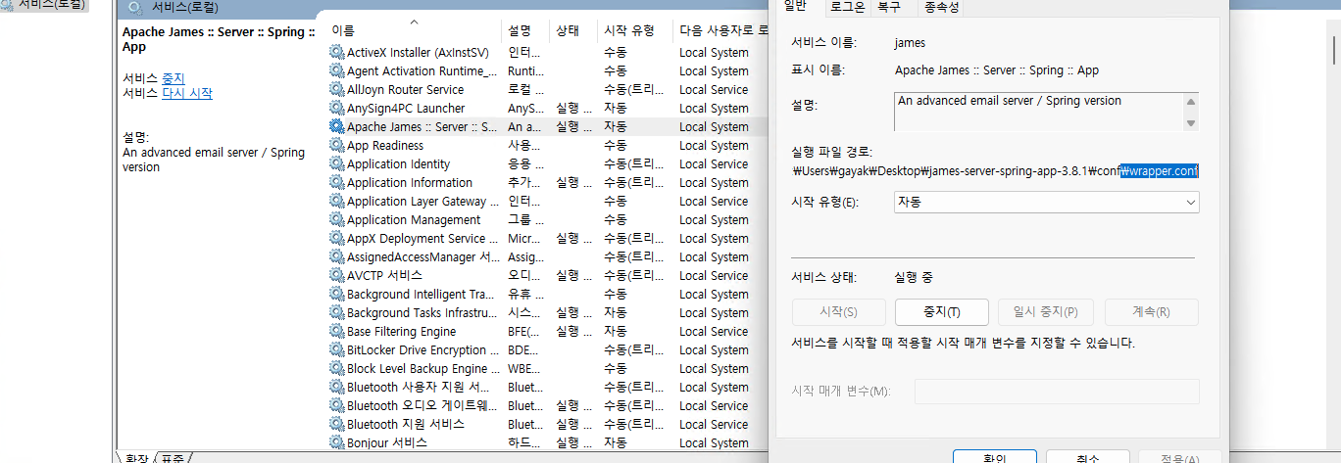Viewport: 1341px width, 463px height.
Task: Click the AVCTP 서비스 gear icon
Action: (x=337, y=276)
